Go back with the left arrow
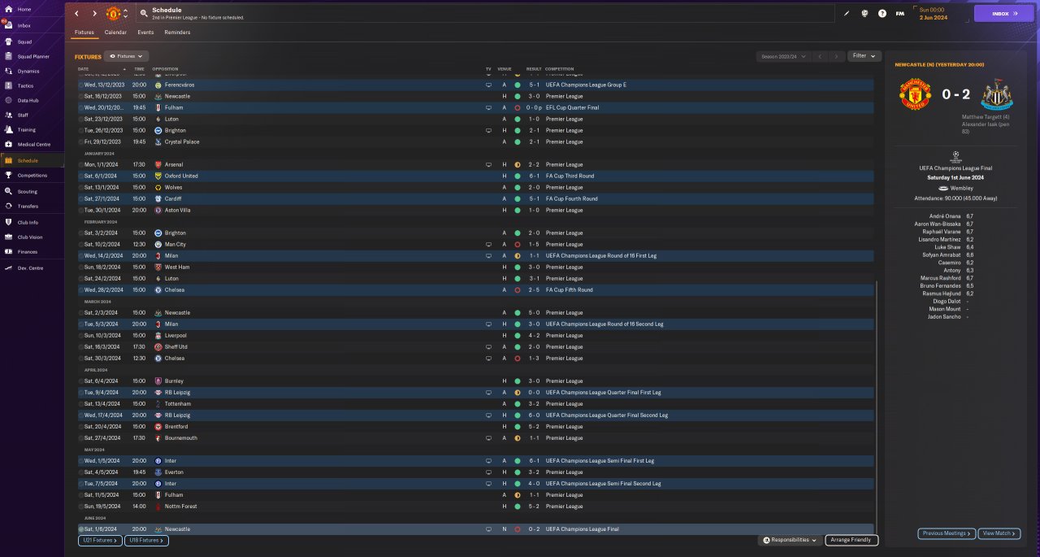 (76, 13)
